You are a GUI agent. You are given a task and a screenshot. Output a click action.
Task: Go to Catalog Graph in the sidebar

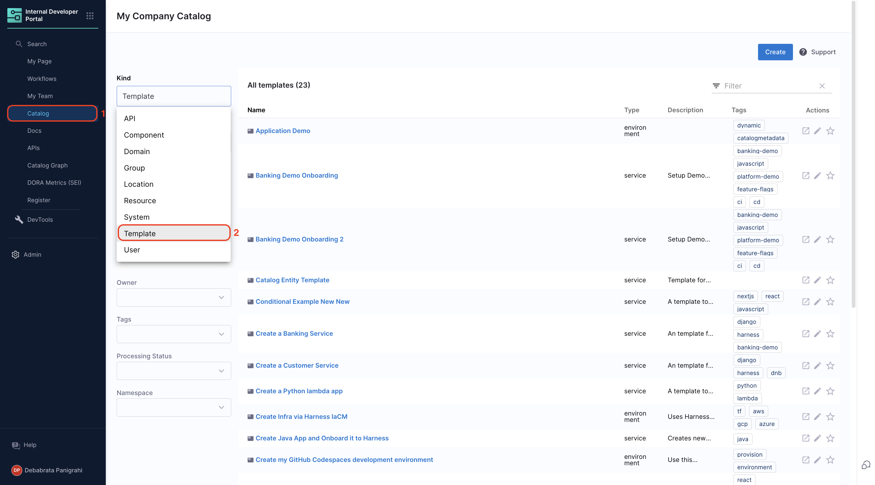pos(47,165)
